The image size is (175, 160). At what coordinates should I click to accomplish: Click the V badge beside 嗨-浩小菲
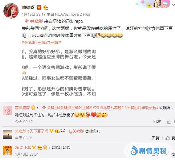(34, 147)
